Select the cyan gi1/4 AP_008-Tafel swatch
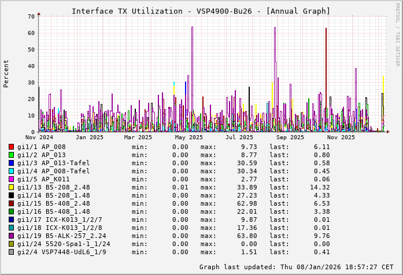Viewport: 403px width, 275px height. (x=11, y=171)
